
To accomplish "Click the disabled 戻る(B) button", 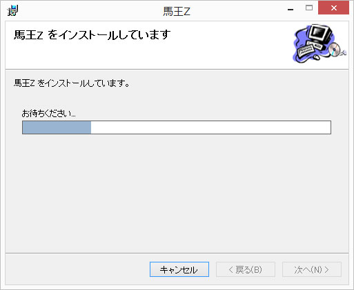I will (246, 269).
